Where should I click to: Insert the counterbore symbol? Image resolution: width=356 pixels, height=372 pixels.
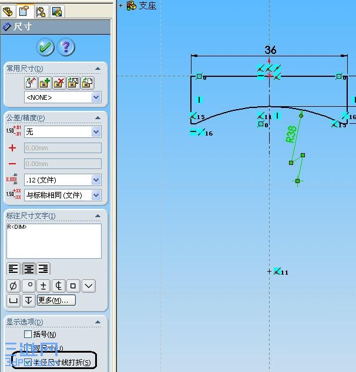[x=14, y=300]
